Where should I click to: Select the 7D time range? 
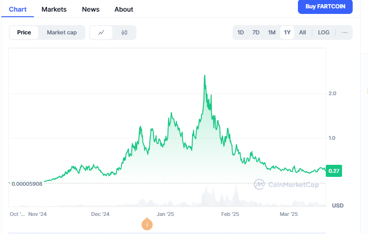[x=256, y=32]
